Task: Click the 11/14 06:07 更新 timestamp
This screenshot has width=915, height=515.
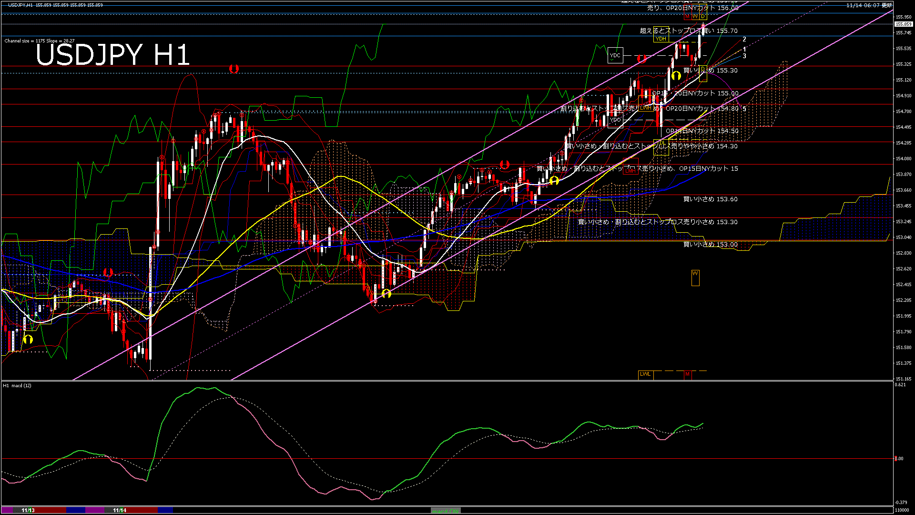Action: pos(869,5)
